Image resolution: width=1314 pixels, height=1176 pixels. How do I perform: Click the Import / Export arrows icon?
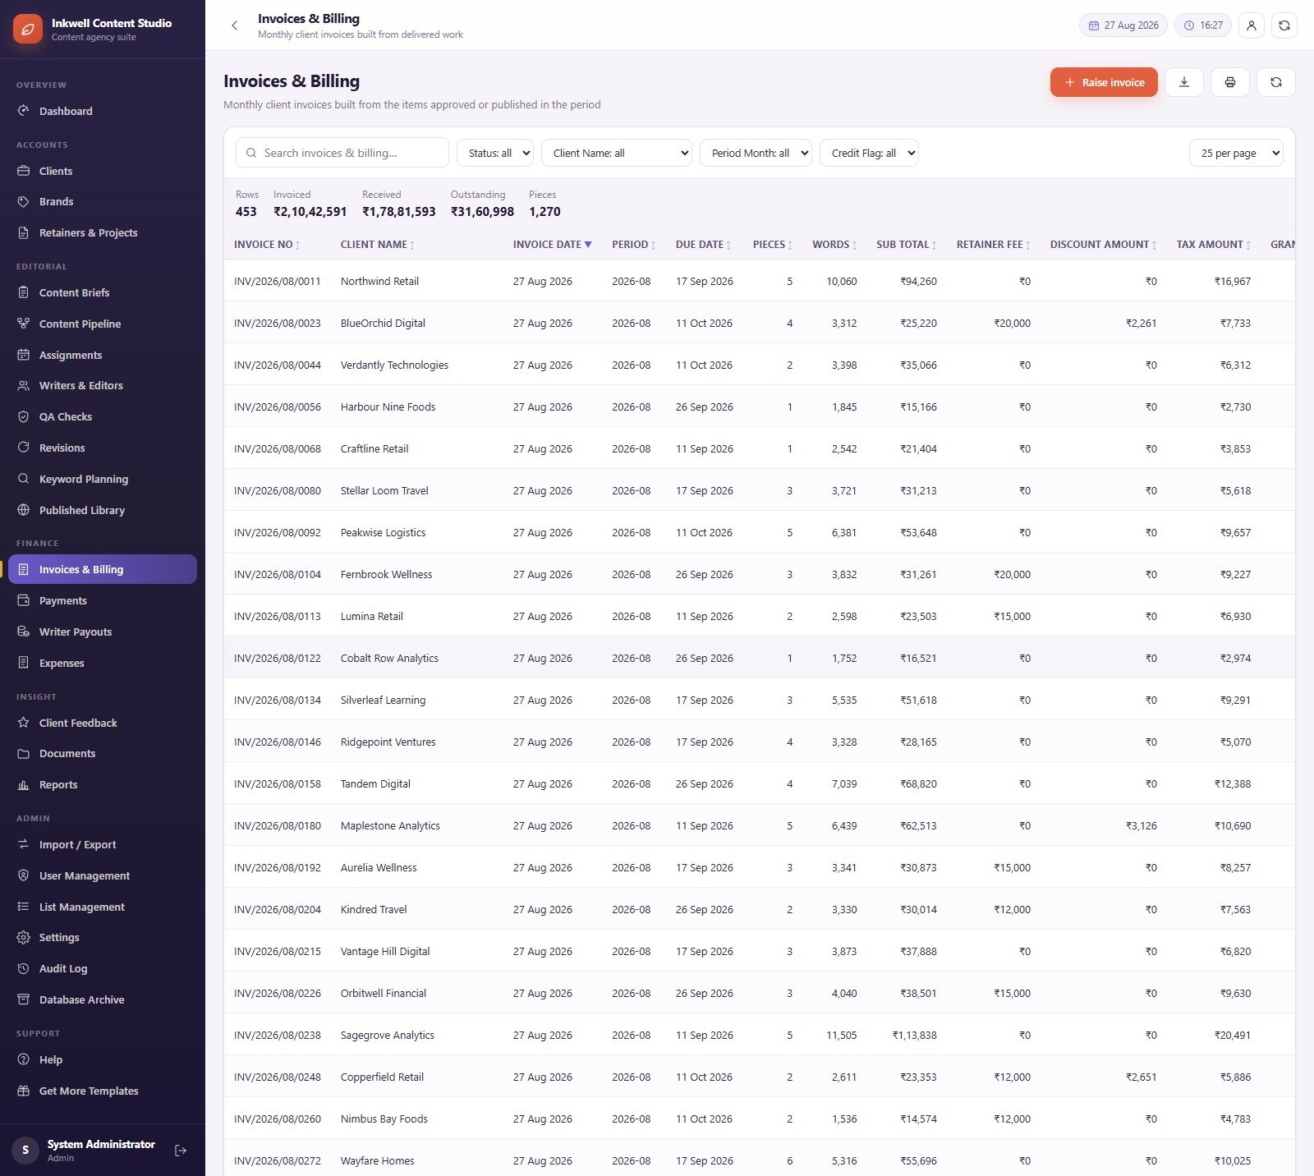(24, 844)
